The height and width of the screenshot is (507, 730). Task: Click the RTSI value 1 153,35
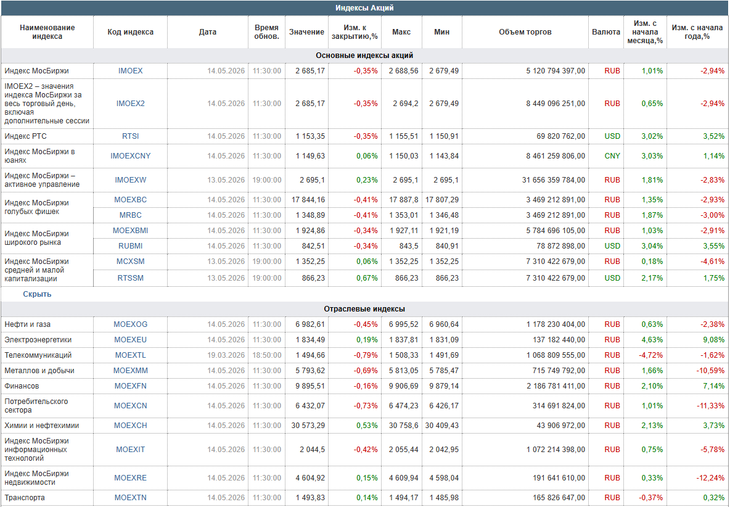pyautogui.click(x=310, y=136)
